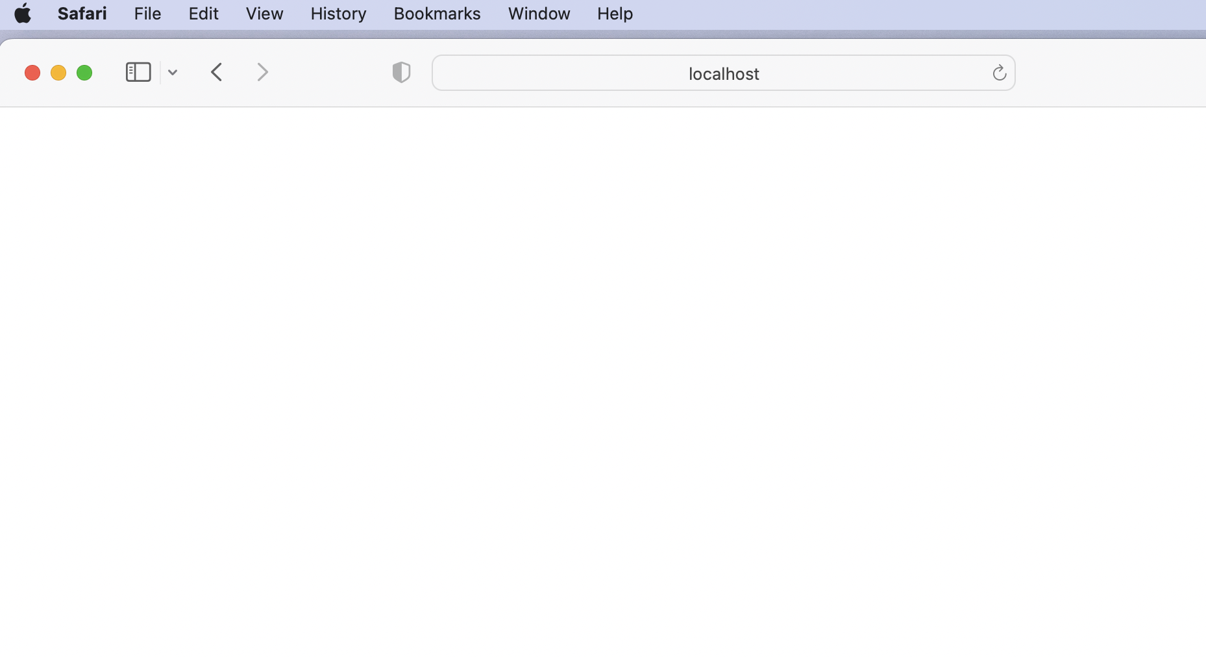Open the Help menu

[x=615, y=14]
